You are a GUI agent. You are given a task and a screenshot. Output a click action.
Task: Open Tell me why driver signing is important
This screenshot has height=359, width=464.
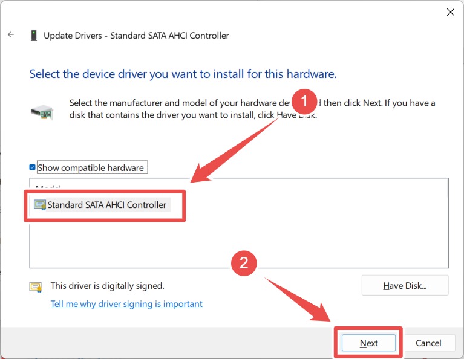pyautogui.click(x=126, y=304)
